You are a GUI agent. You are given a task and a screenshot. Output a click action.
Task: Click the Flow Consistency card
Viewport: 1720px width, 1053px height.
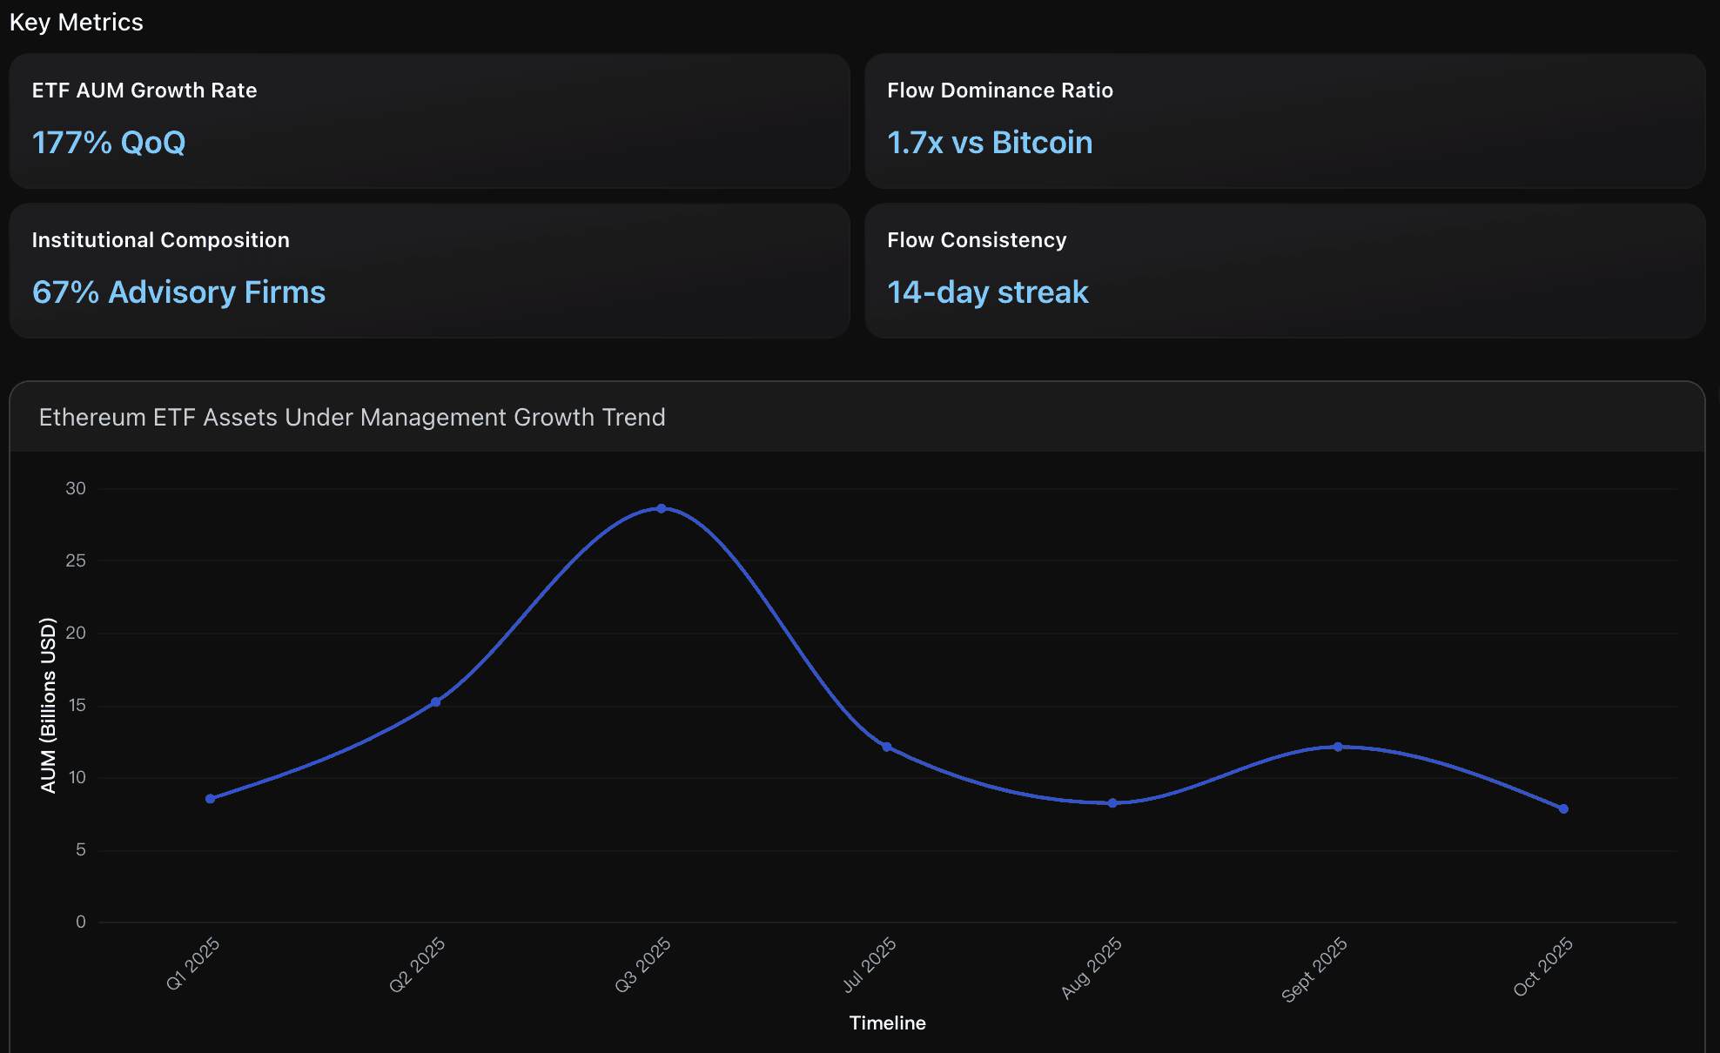point(1285,271)
